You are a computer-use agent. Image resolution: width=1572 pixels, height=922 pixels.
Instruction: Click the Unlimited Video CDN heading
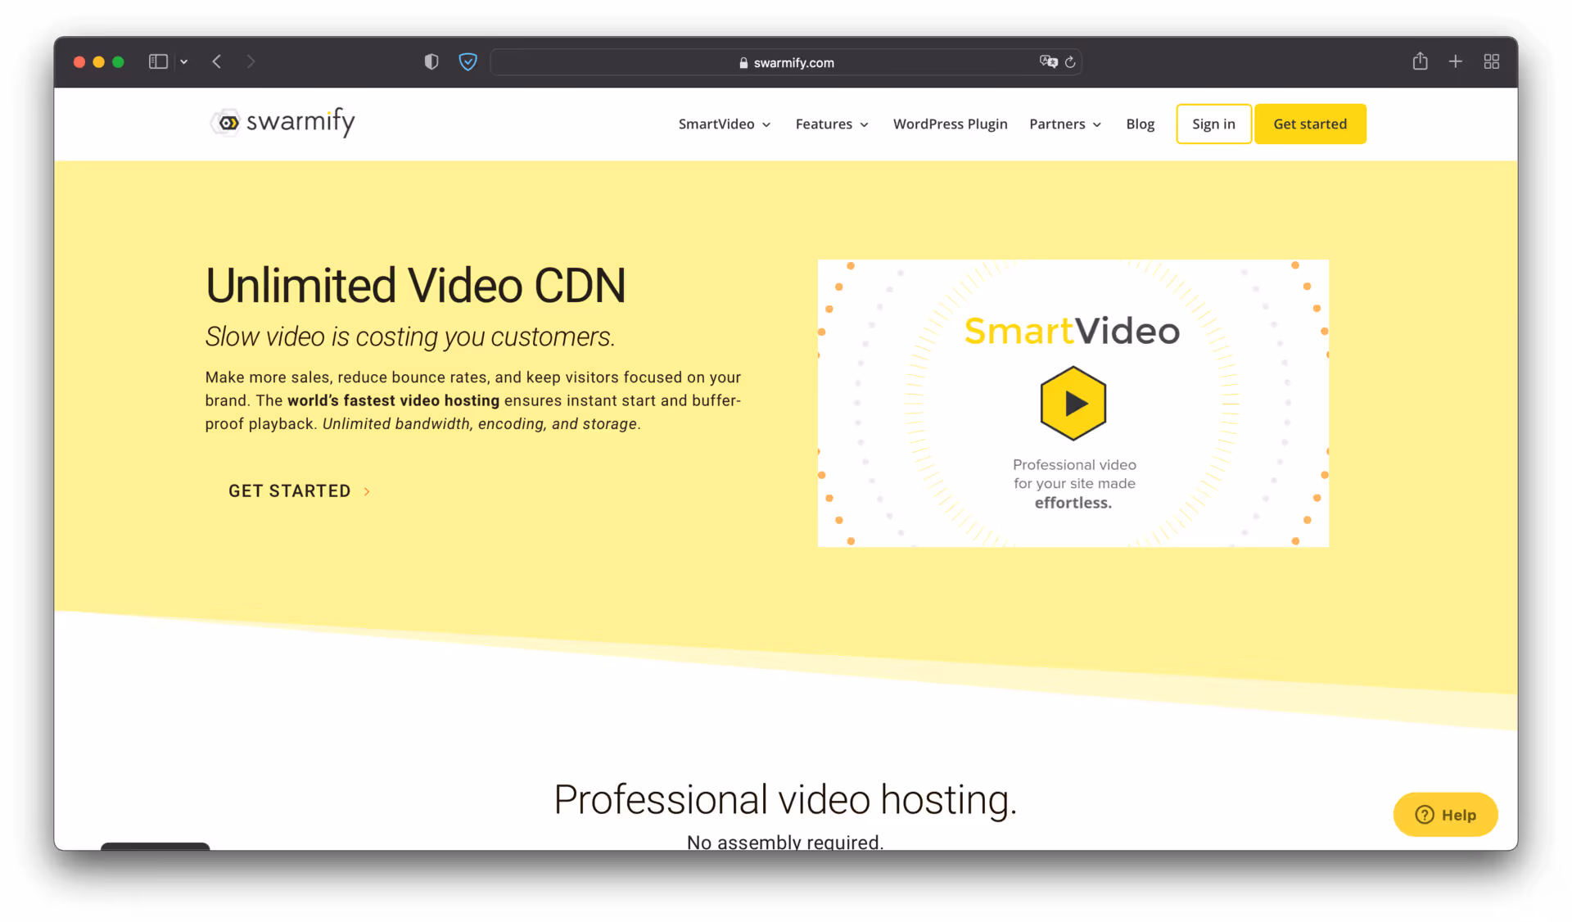(415, 286)
